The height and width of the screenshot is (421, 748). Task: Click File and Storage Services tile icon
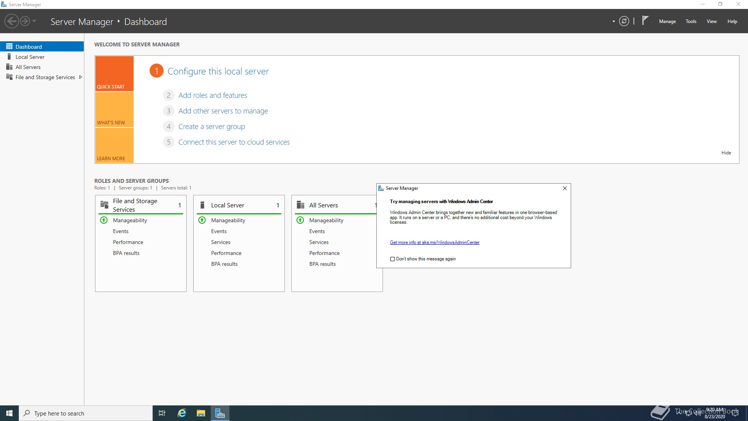[104, 205]
